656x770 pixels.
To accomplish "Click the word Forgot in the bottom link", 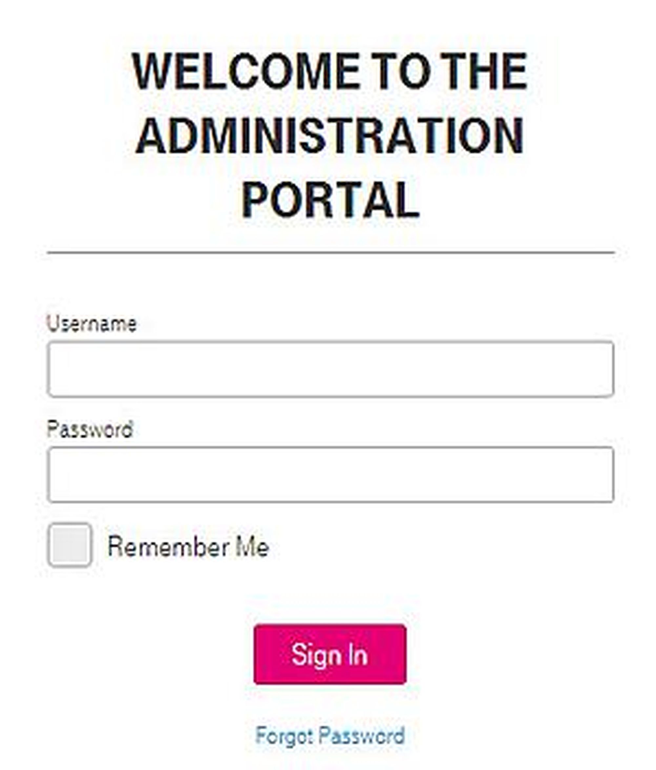I will 284,736.
